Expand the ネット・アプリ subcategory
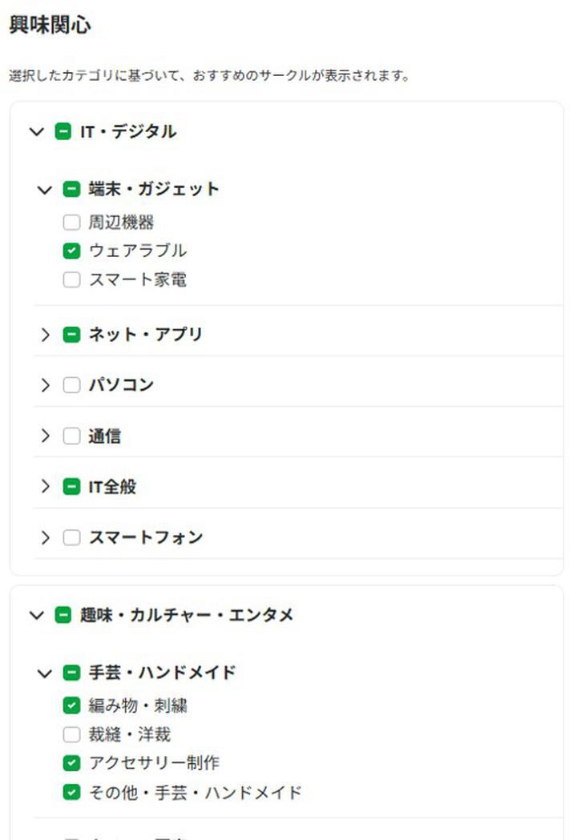Image resolution: width=577 pixels, height=840 pixels. 45,335
